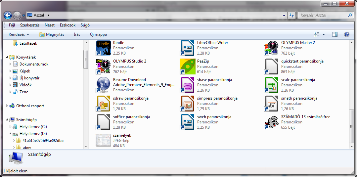Select the sweb parancsikonja icon

pyautogui.click(x=187, y=122)
